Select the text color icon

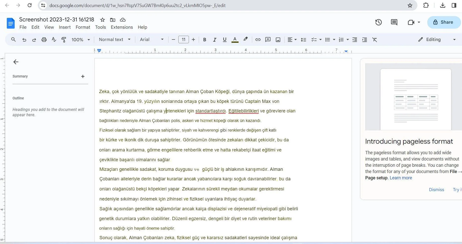pyautogui.click(x=235, y=39)
